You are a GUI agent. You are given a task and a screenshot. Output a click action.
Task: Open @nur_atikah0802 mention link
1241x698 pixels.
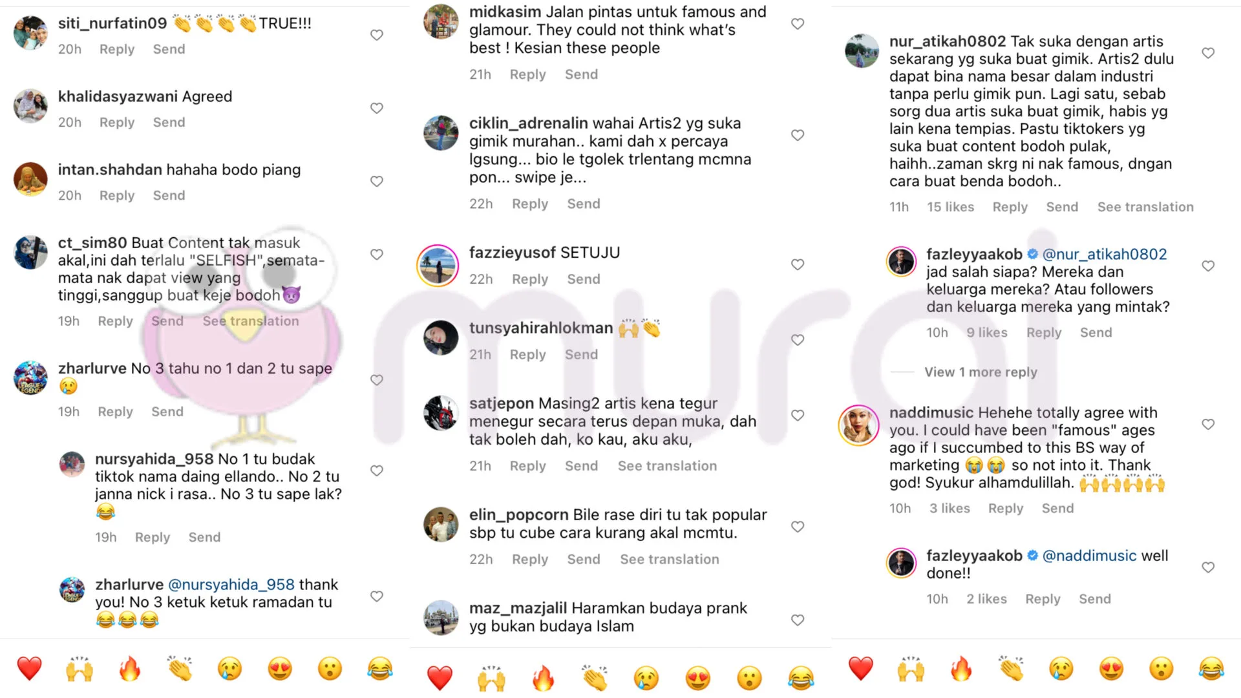coord(1105,254)
